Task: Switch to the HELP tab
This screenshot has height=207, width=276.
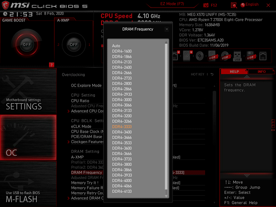Action: (234, 72)
